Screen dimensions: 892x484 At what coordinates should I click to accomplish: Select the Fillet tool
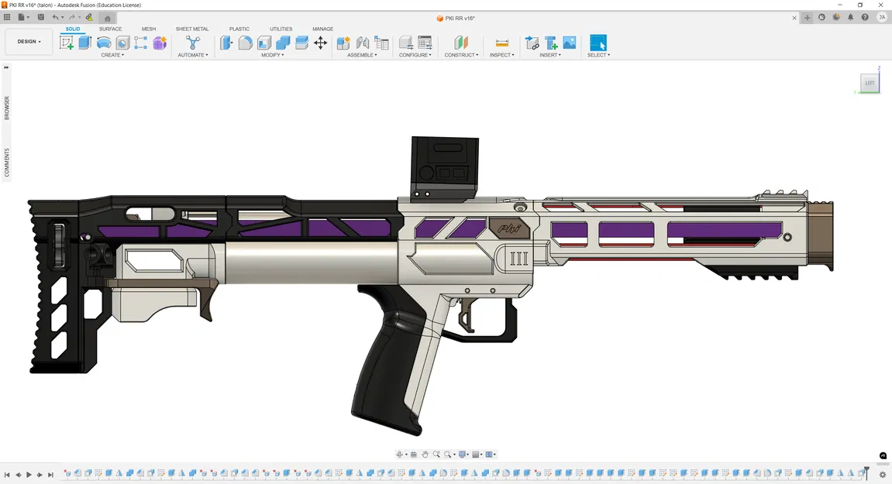click(245, 43)
